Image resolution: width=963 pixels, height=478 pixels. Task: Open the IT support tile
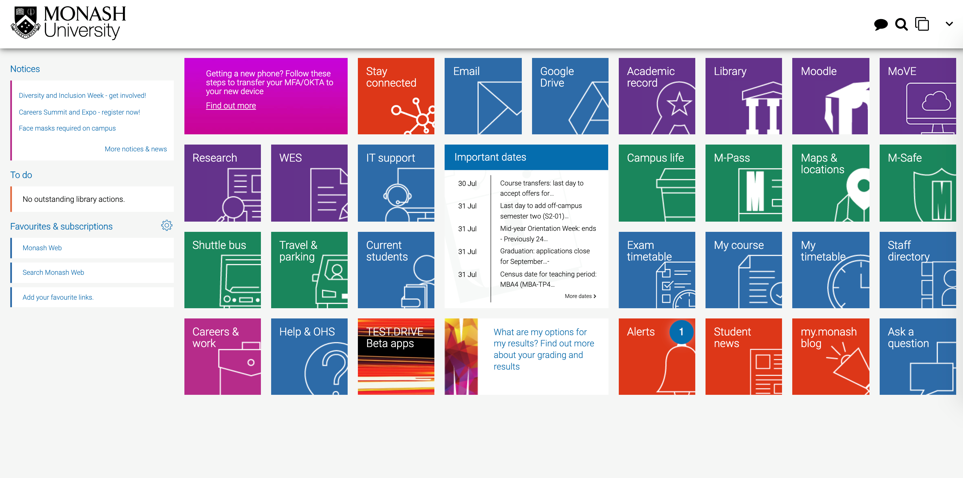click(396, 183)
